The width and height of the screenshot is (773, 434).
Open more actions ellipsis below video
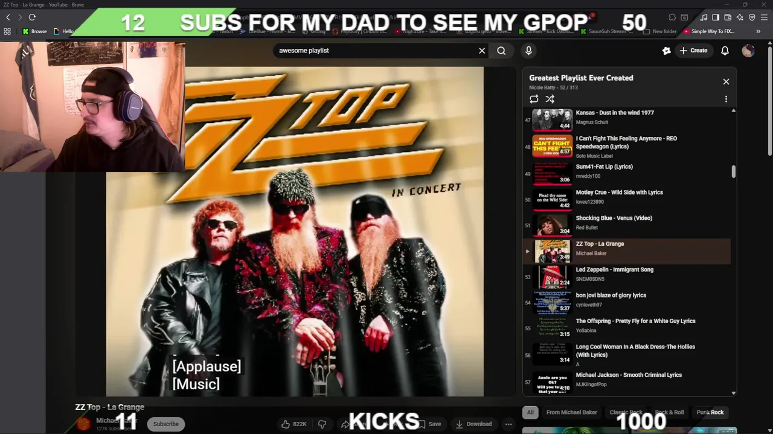508,424
